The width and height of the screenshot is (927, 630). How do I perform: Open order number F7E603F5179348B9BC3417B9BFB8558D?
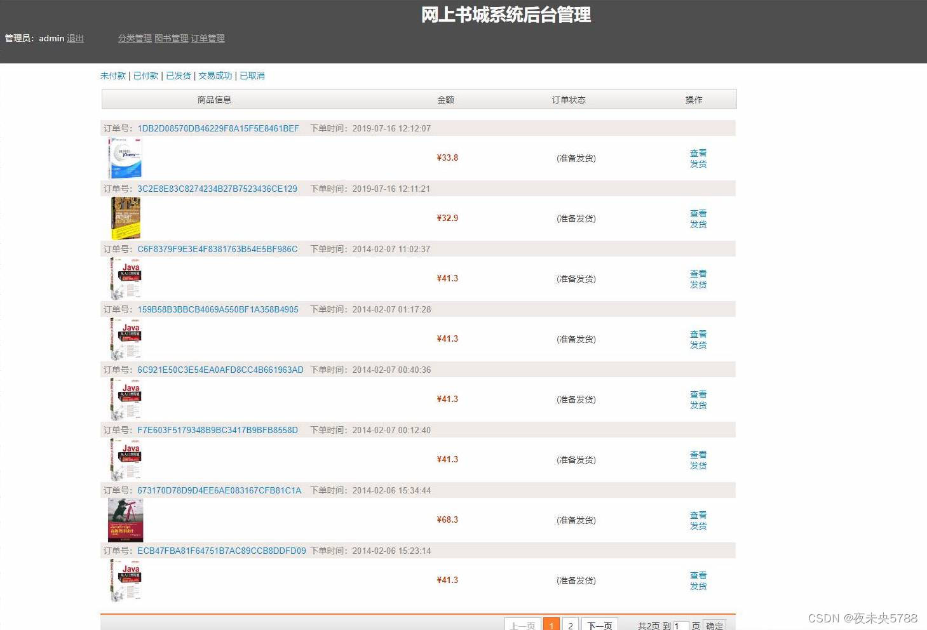click(217, 430)
